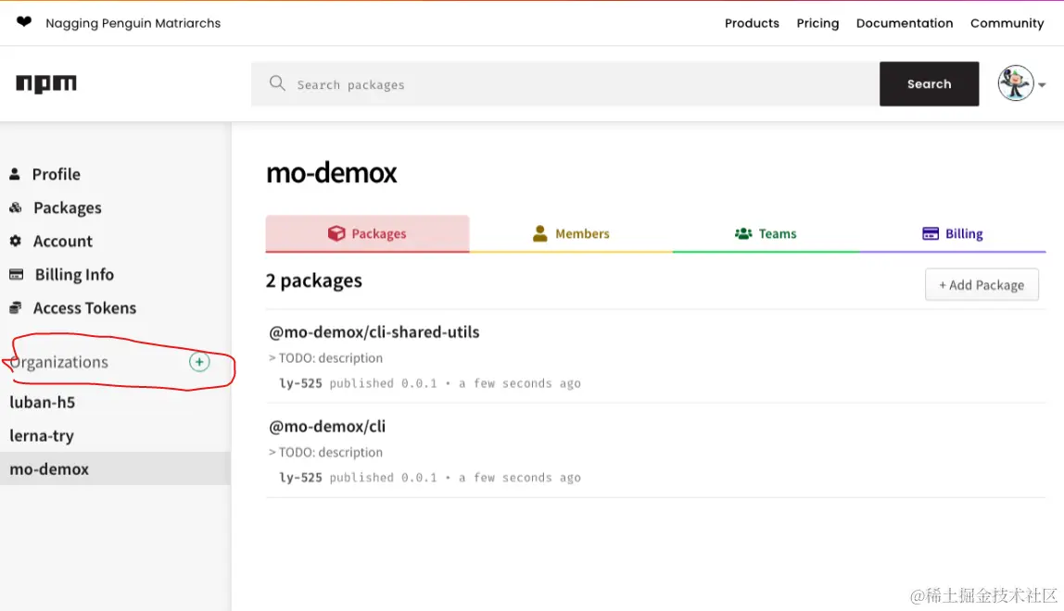Click ly-525 publisher under @mo-demox/cli
The image size is (1064, 611).
click(300, 478)
